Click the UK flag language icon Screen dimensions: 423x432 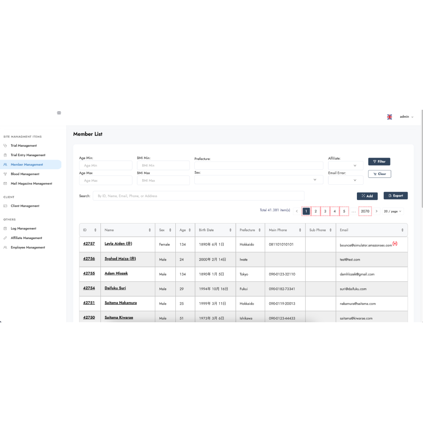[x=390, y=117]
